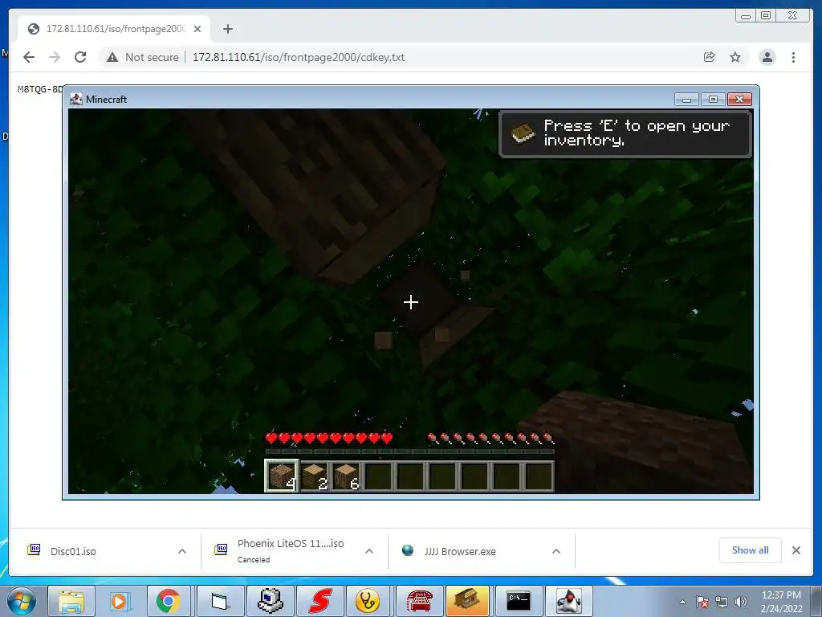
Task: Expand options for JJJJ Browser.exe download
Action: pyautogui.click(x=556, y=551)
